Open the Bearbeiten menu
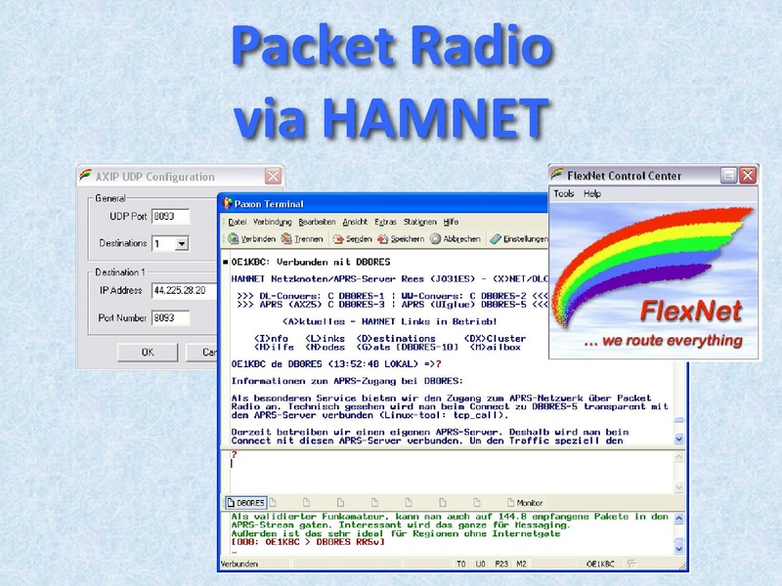The image size is (782, 586). click(317, 222)
